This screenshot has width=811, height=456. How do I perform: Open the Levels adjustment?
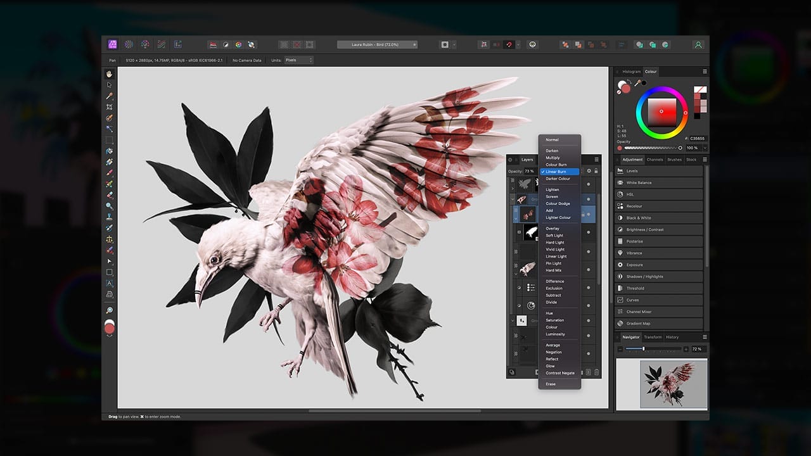tap(659, 171)
